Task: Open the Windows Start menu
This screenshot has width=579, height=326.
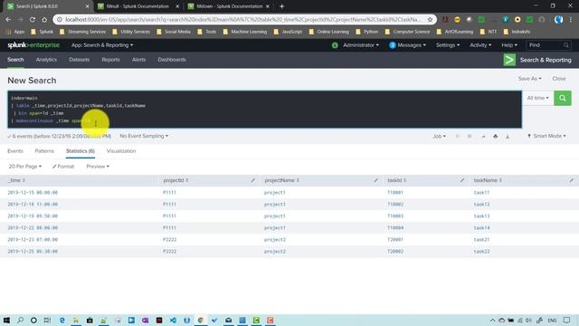Action: tap(6, 320)
